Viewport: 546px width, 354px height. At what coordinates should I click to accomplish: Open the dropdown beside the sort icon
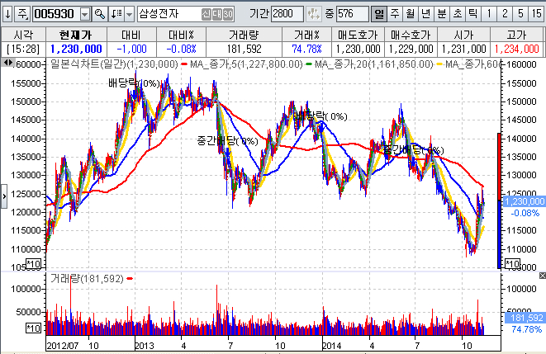coord(129,14)
